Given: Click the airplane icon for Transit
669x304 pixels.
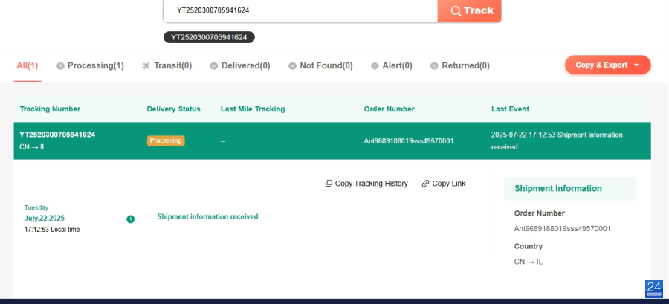Looking at the screenshot, I should pos(146,65).
